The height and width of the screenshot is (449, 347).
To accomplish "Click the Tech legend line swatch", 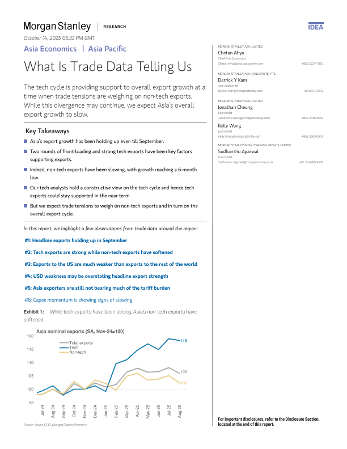I will pyautogui.click(x=64, y=348).
